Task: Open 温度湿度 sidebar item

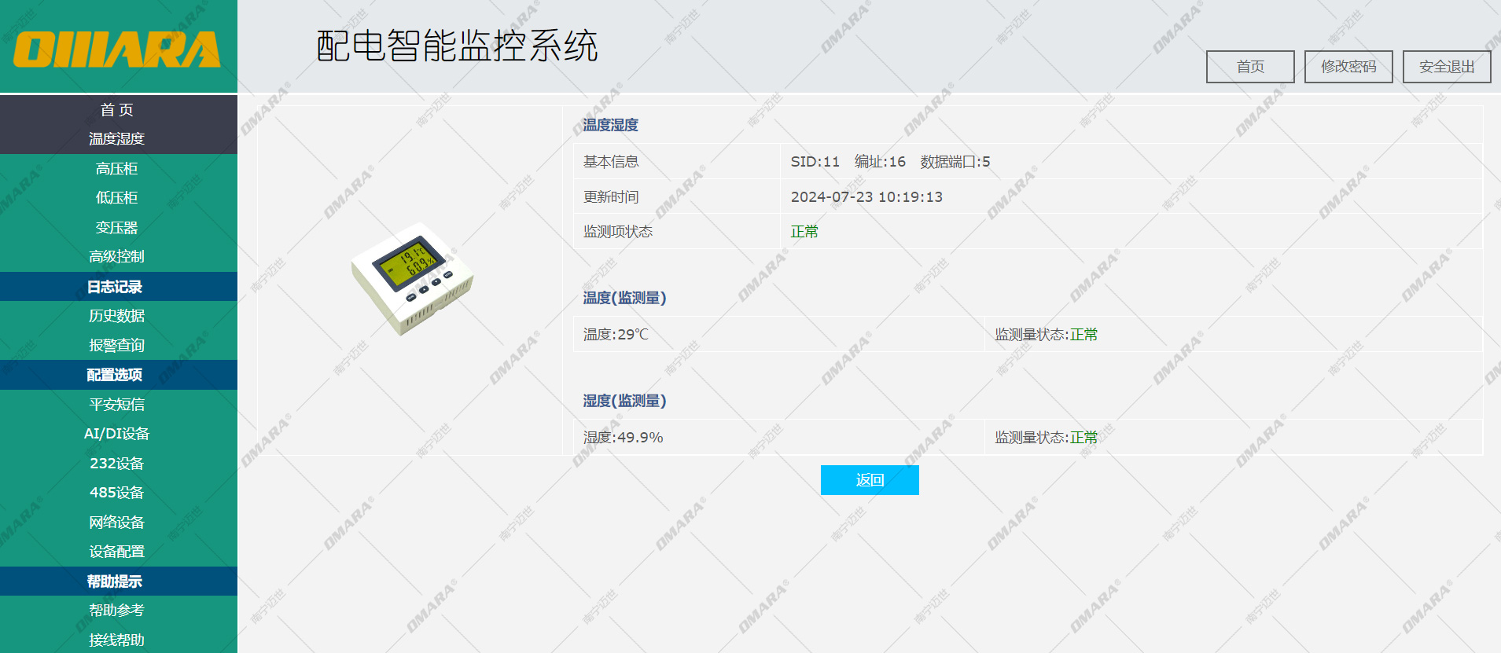Action: point(116,139)
